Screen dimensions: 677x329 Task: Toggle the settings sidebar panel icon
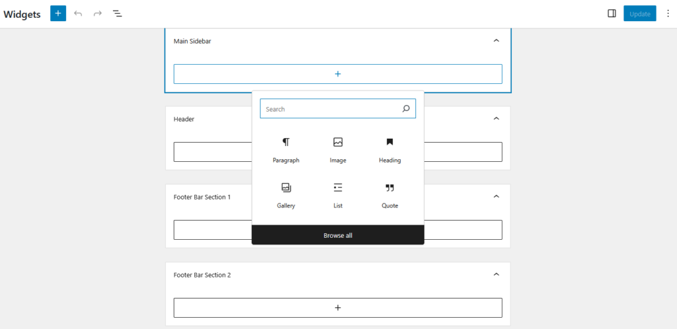coord(612,13)
